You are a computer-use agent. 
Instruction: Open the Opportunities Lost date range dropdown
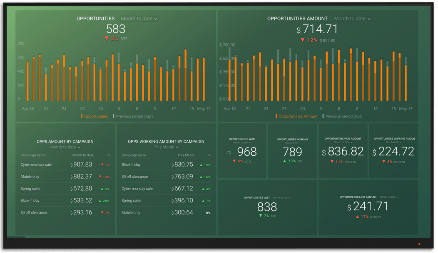[283, 198]
